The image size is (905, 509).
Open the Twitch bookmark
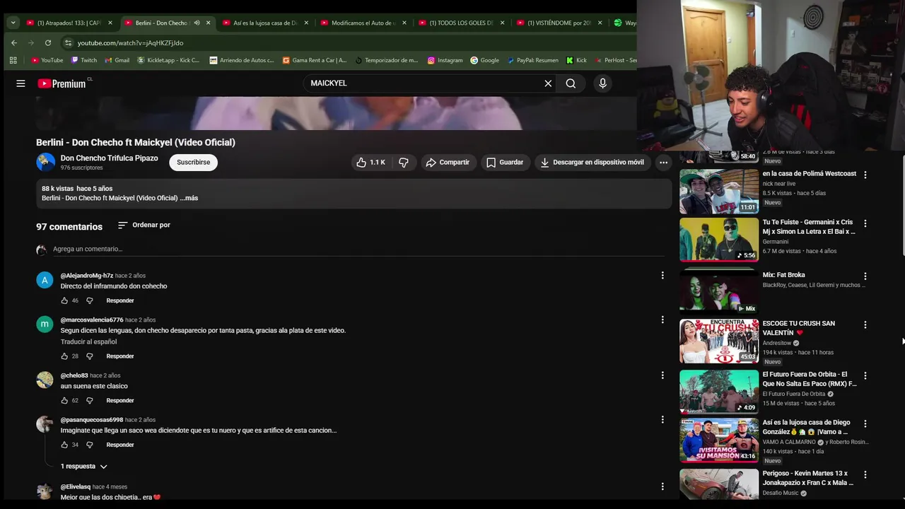pos(83,60)
